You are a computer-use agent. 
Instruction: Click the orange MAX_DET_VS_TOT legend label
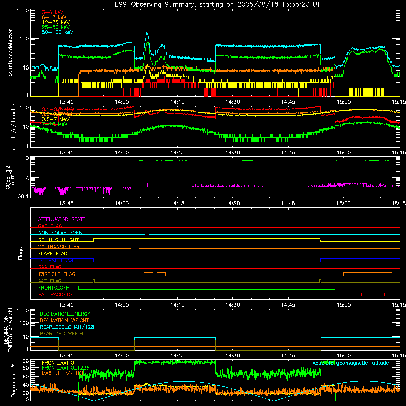coord(63,373)
